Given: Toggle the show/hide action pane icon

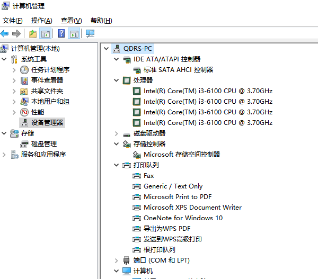Looking at the screenshot, I should click(74, 33).
